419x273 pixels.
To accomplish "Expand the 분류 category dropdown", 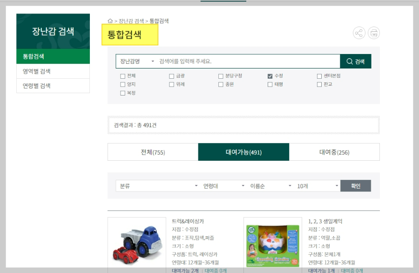I will point(157,185).
